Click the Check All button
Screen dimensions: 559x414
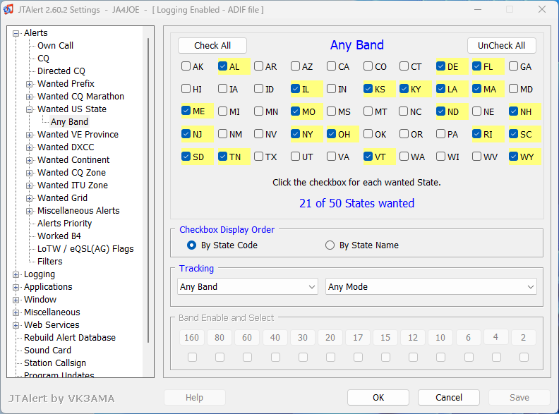[x=212, y=46]
